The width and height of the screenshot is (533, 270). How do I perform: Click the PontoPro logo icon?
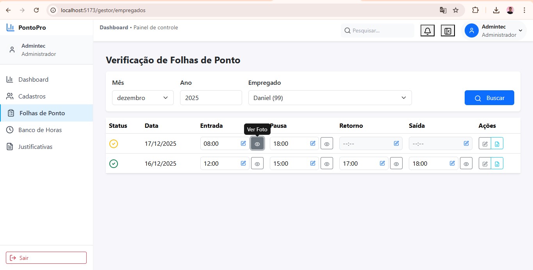[10, 27]
